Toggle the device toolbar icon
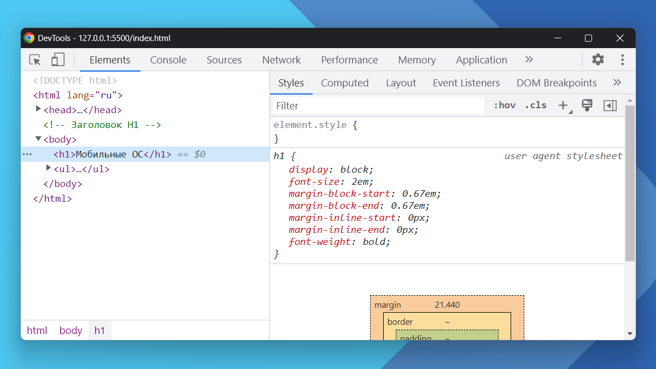Viewport: 656px width, 369px height. 58,60
